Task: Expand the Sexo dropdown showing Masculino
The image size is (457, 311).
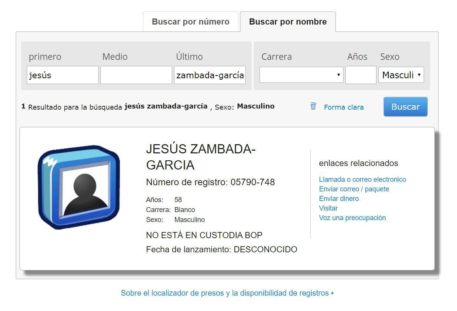Action: (x=401, y=75)
